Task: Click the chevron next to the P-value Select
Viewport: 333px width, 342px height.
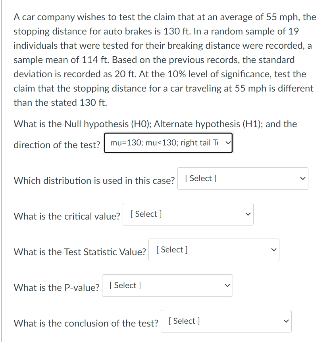Action: (x=227, y=285)
